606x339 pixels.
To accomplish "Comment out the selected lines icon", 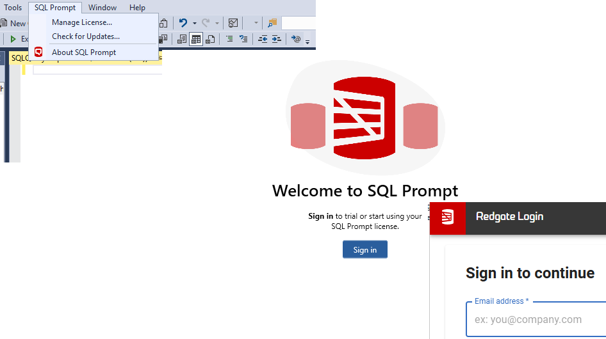I will (x=229, y=39).
